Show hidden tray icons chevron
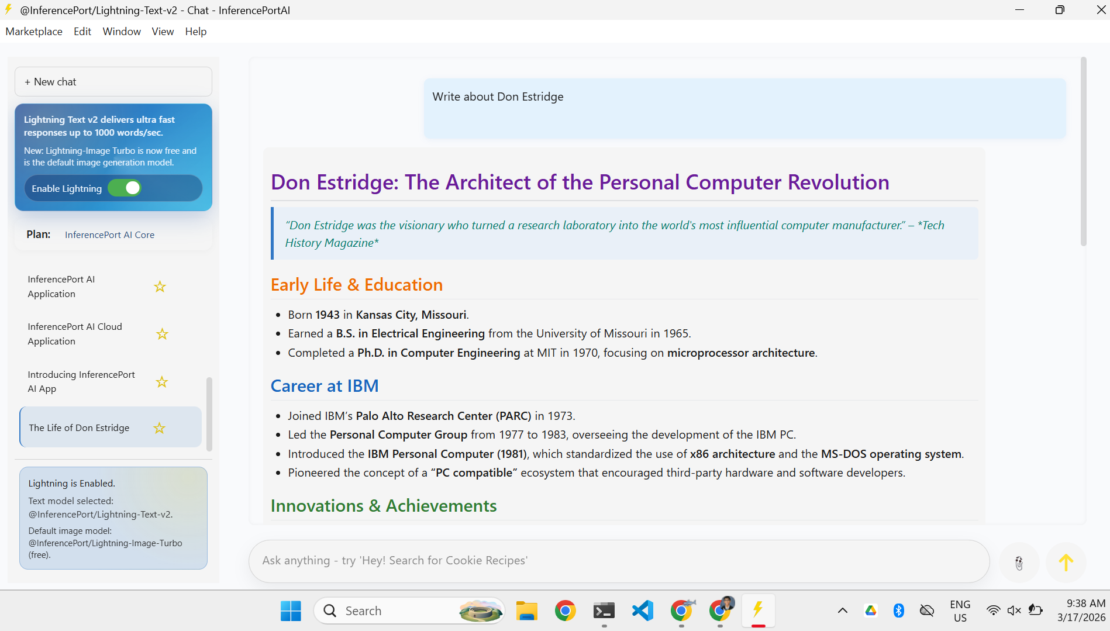Image resolution: width=1110 pixels, height=631 pixels. pos(842,611)
